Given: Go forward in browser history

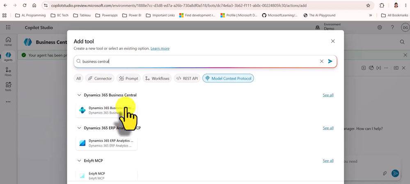Looking at the screenshot, I should pyautogui.click(x=15, y=5).
